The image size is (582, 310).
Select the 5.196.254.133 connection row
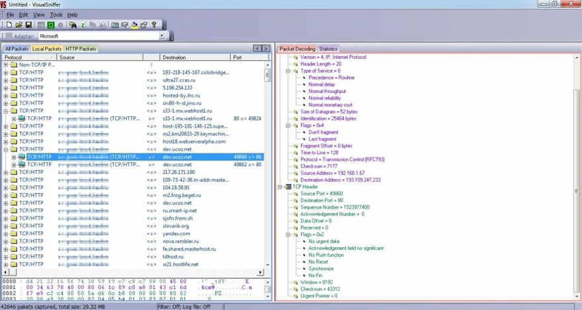click(x=133, y=88)
